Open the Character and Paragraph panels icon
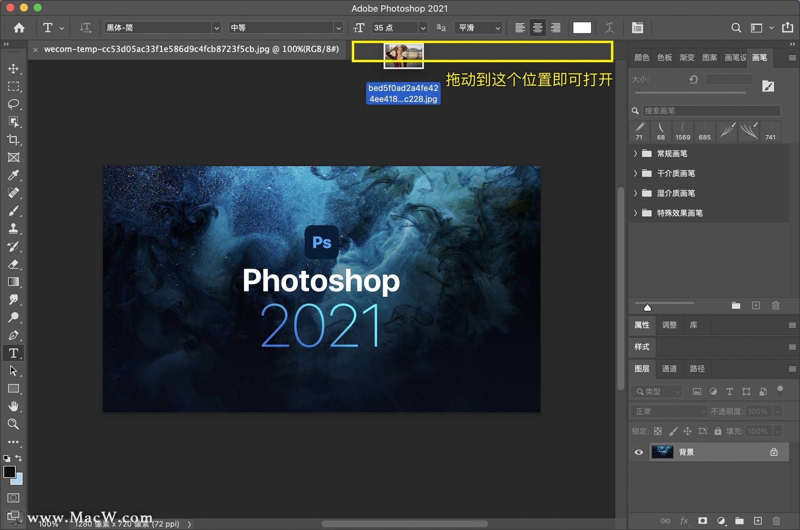800x530 pixels. coord(637,27)
